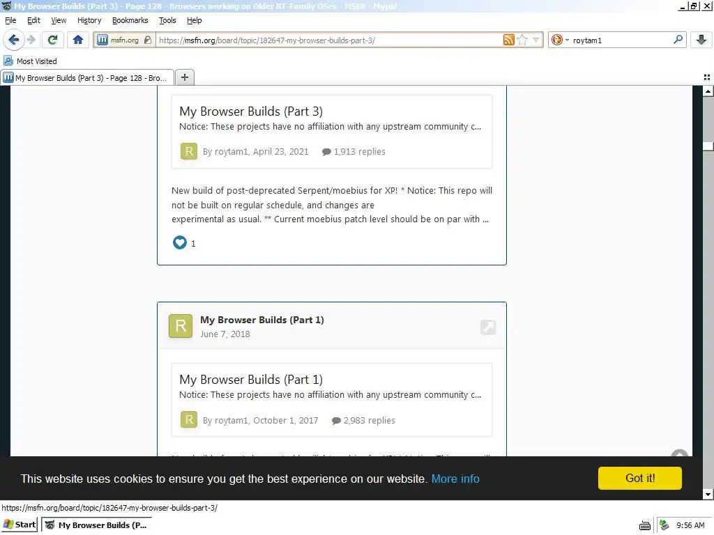
Task: Click the June 7, 2018 date
Action: pyautogui.click(x=225, y=334)
